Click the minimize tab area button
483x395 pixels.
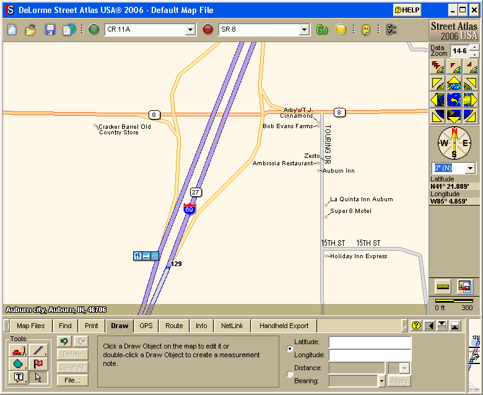tap(455, 326)
